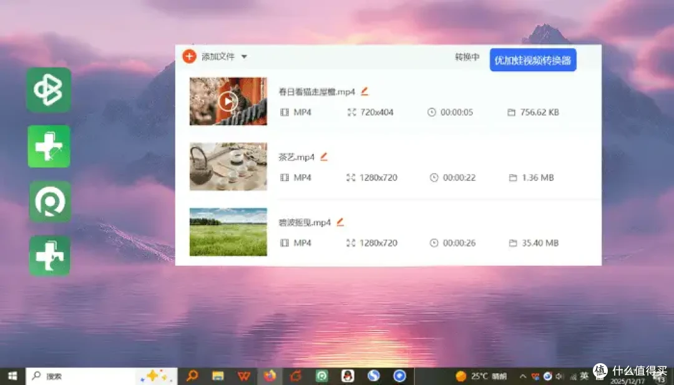
Task: Select the 茶艺.mp4 video thumbnail
Action: pyautogui.click(x=228, y=167)
